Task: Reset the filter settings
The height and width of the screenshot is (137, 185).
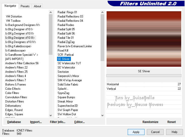Action: (171, 122)
